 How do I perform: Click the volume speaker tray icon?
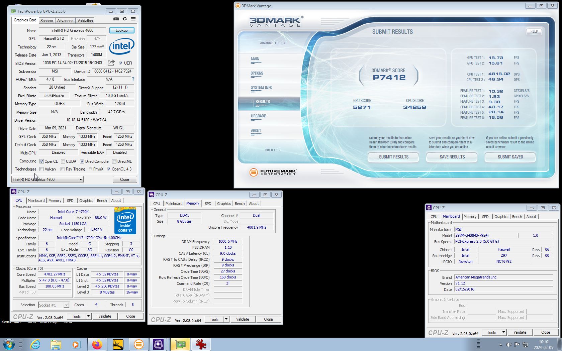coord(509,345)
